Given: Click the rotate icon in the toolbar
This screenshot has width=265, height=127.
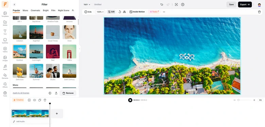Looking at the screenshot, I should 120,12.
